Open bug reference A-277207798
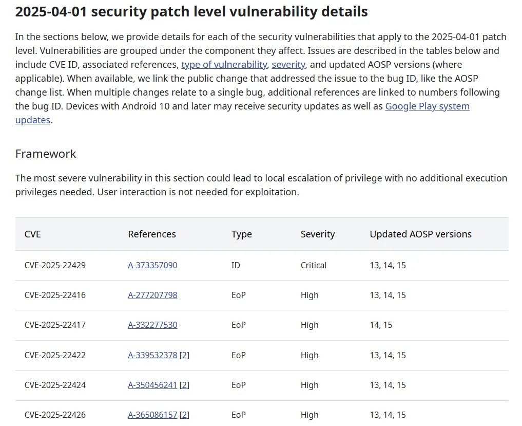Screen dimensions: 522x426 tap(152, 295)
